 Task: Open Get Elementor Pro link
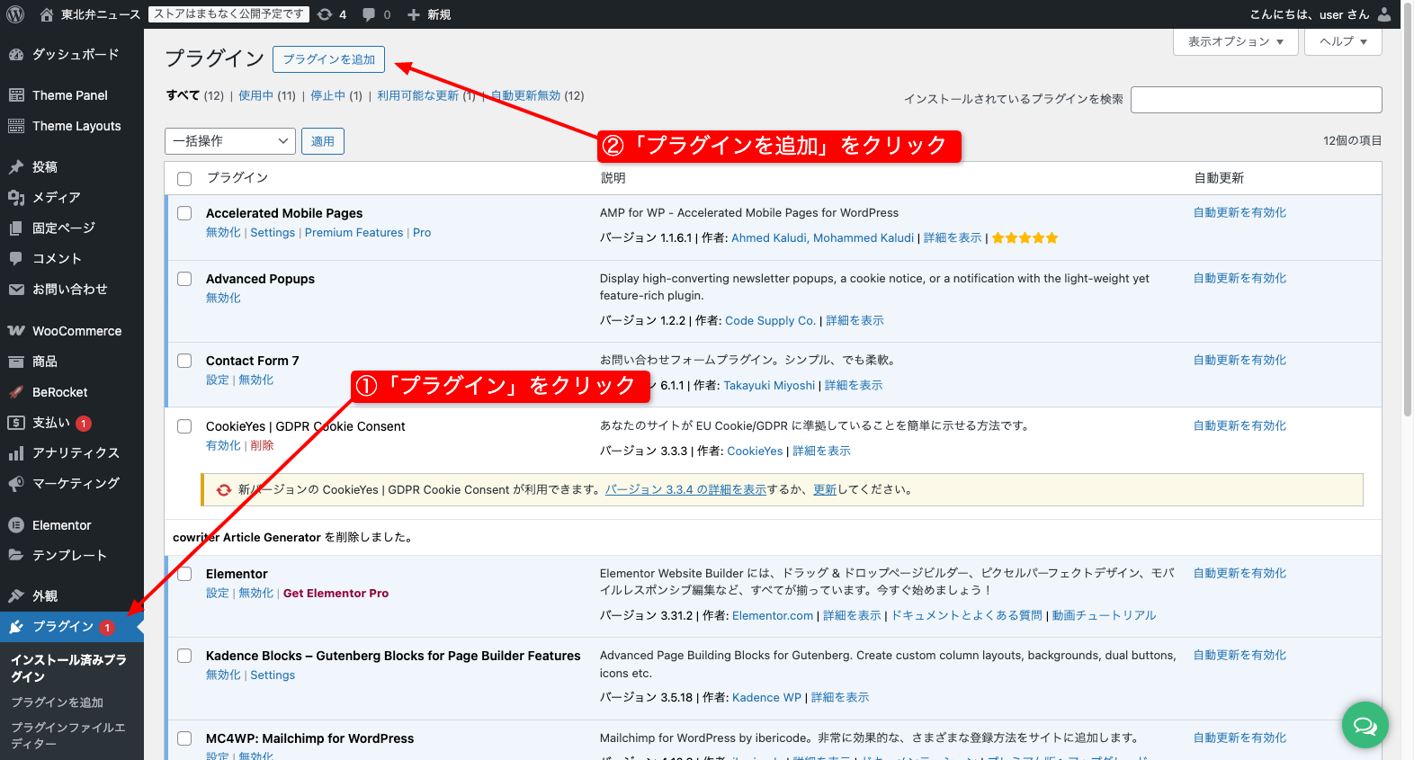[x=336, y=594]
